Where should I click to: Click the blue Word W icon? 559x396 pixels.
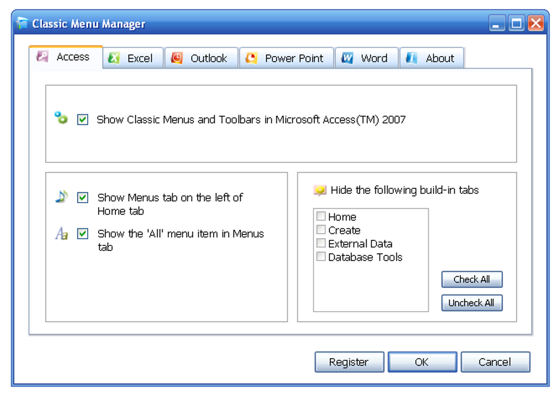point(347,58)
